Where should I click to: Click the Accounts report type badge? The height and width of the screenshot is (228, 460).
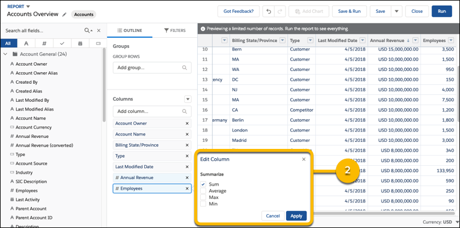[84, 15]
